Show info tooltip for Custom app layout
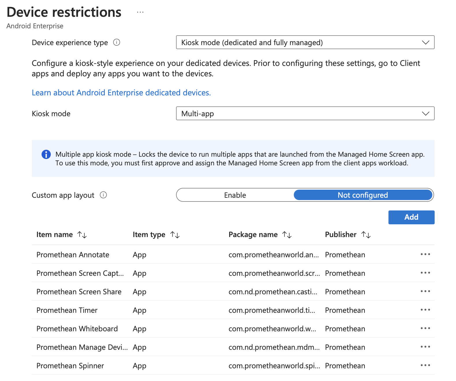This screenshot has width=456, height=381. pos(103,195)
